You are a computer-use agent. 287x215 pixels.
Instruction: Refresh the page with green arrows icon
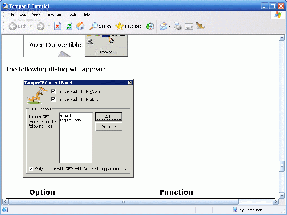click(69, 26)
